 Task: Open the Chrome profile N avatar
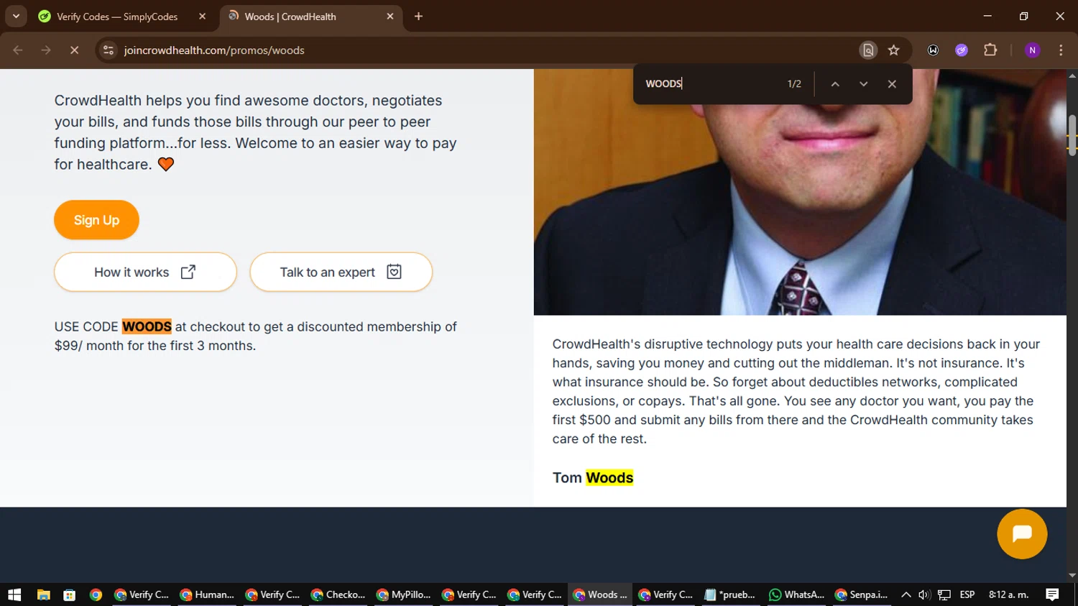tap(1032, 50)
